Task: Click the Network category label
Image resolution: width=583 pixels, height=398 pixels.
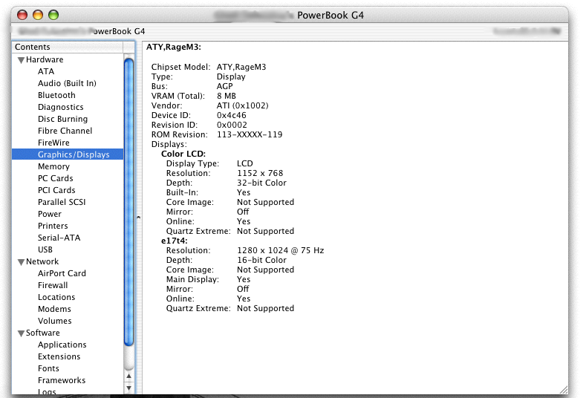Action: pos(42,261)
